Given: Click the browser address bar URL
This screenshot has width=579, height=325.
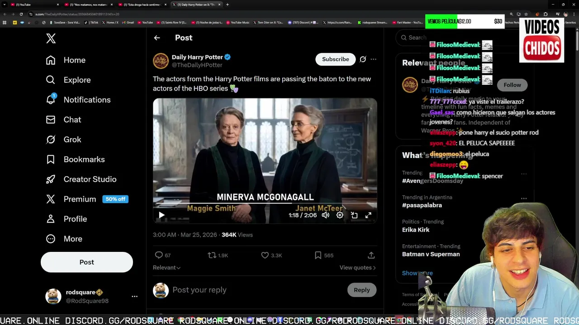Looking at the screenshot, I should [x=77, y=14].
